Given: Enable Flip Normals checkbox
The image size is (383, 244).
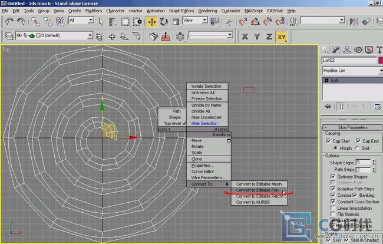Looking at the screenshot, I should click(x=333, y=214).
